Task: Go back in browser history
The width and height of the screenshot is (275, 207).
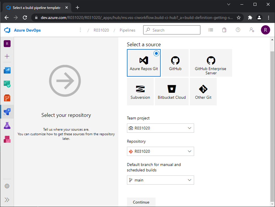Action: (7, 17)
